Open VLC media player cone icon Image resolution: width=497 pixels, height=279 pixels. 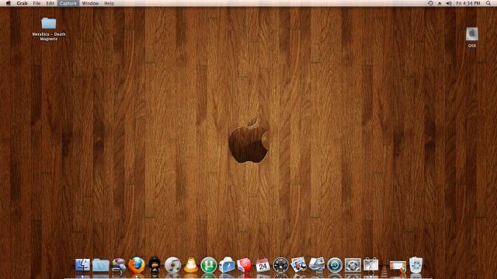[191, 265]
